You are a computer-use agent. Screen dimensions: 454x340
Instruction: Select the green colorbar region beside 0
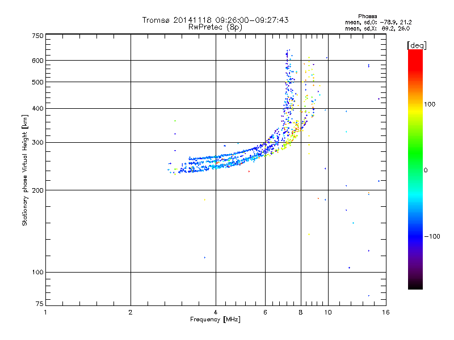tap(415, 170)
